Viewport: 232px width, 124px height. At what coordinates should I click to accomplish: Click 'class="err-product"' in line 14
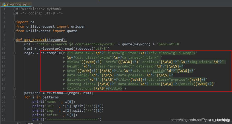click(x=115, y=66)
